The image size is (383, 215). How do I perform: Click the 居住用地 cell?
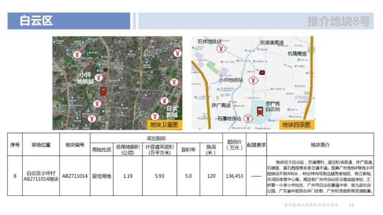click(x=101, y=176)
